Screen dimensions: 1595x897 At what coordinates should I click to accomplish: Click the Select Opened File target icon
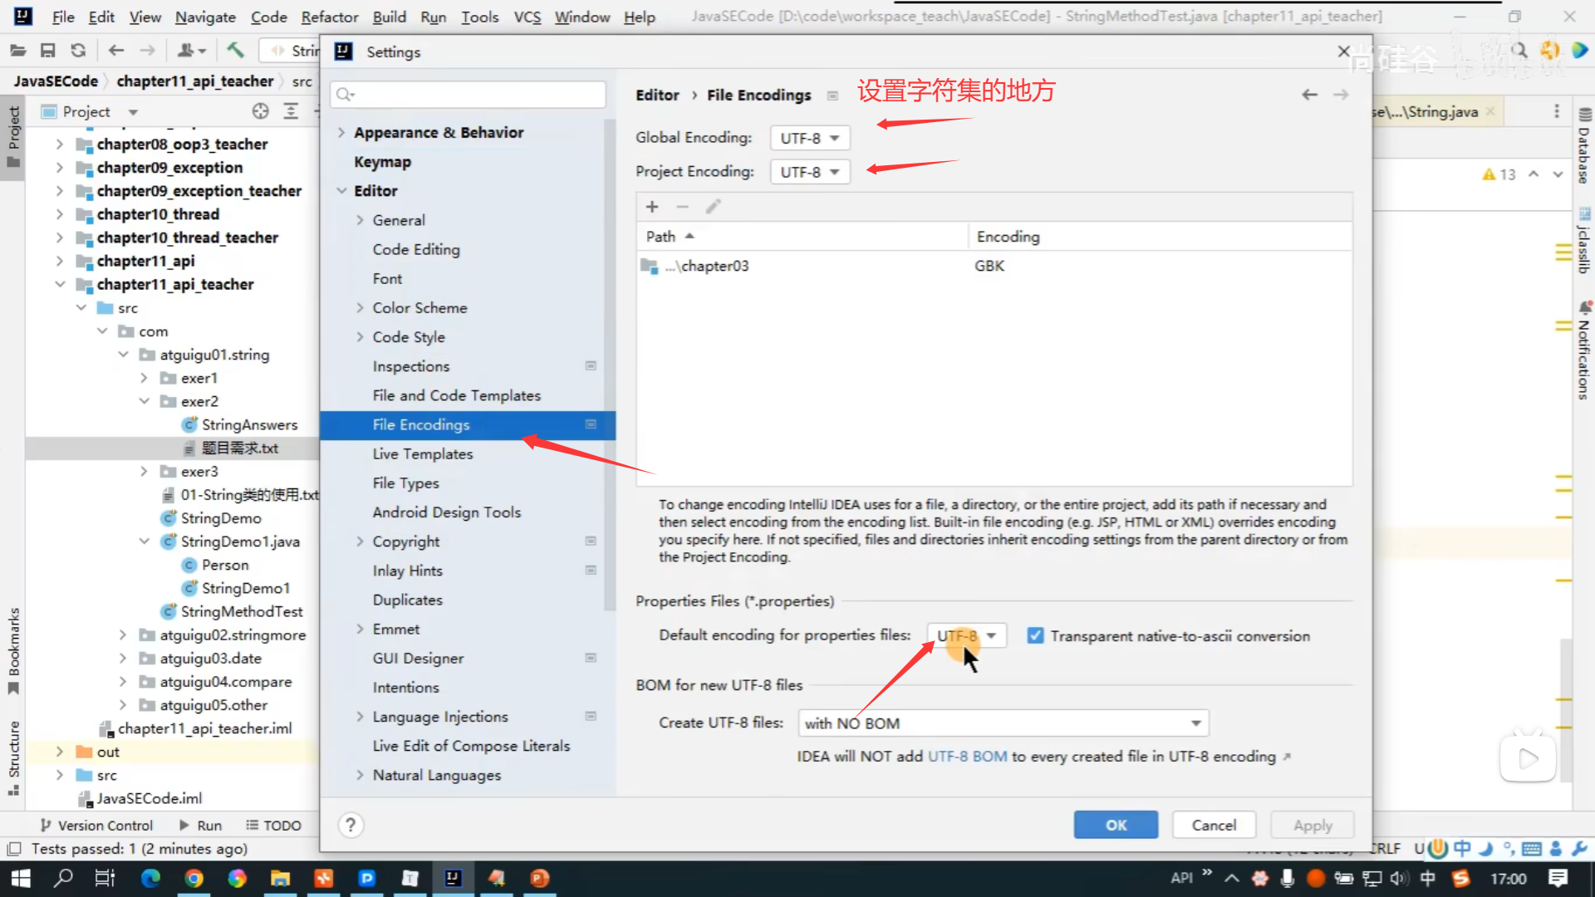click(261, 111)
